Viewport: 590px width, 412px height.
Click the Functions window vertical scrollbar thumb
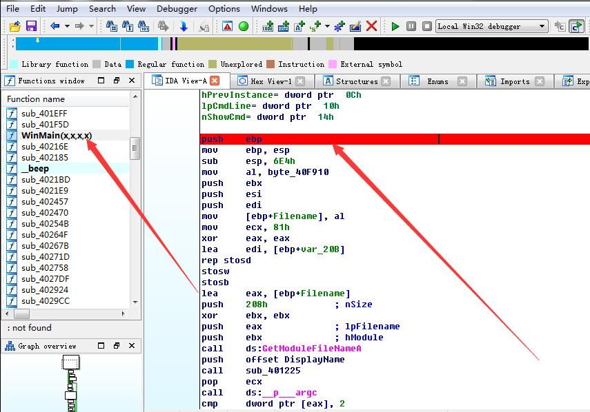point(135,148)
